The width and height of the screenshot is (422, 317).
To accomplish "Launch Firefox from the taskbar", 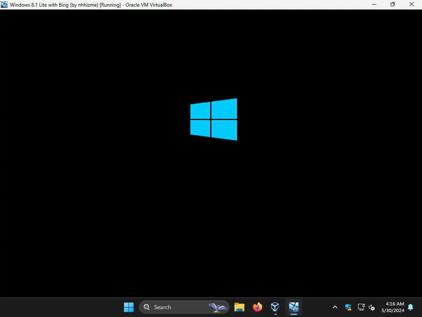I will pos(257,307).
